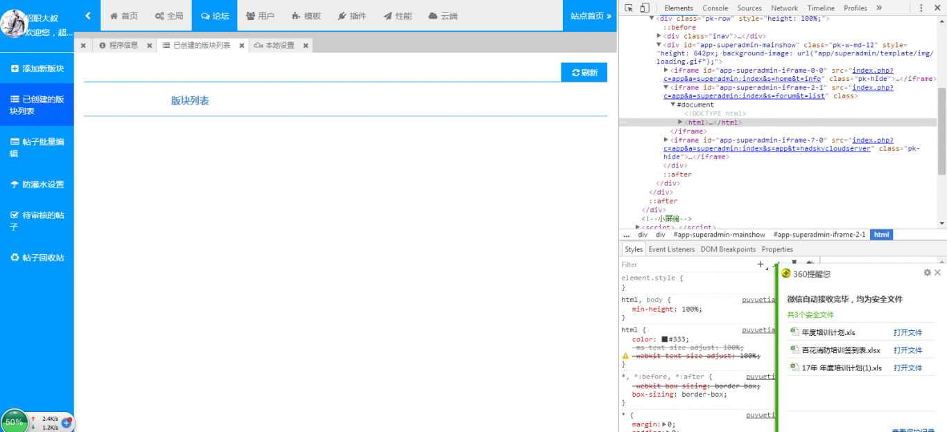Switch to DevTools Network tab
947x432 pixels.
coord(784,8)
